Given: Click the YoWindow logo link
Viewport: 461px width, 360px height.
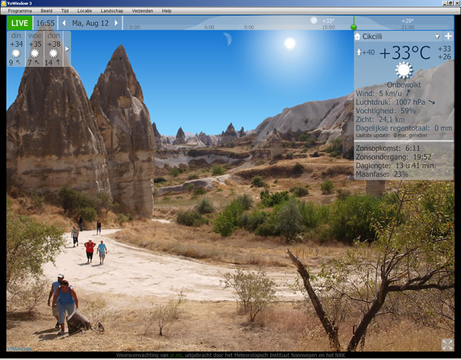Looking at the screenshot, I should (19, 349).
